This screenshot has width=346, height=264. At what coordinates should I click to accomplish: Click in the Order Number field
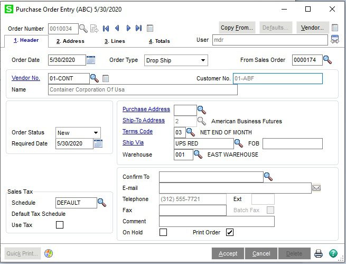(x=63, y=29)
